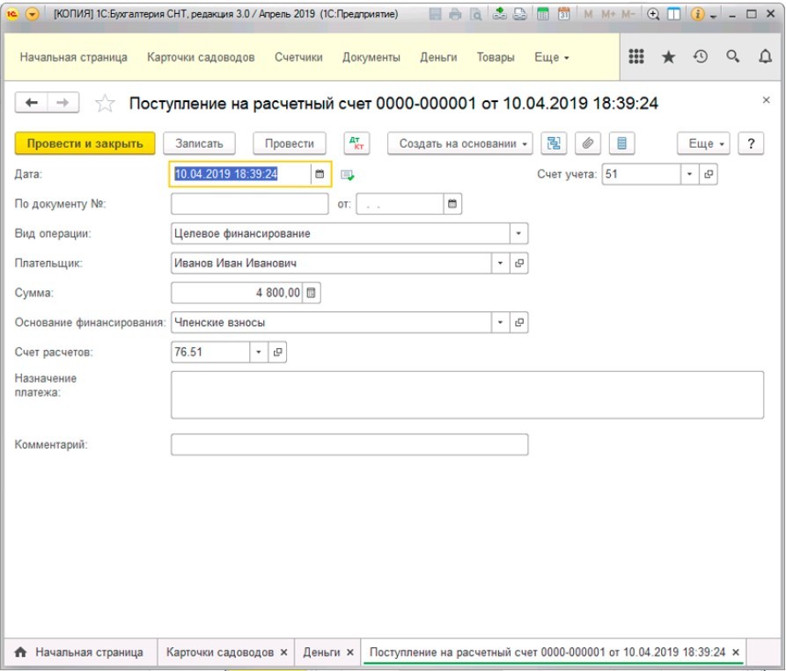786x671 pixels.
Task: Click into the Назначение платежа text area
Action: click(x=466, y=394)
